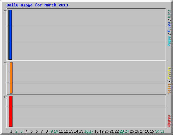Click day 31 on the x-axis

tap(162, 131)
